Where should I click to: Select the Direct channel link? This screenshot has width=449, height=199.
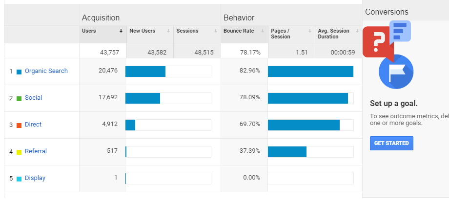(33, 125)
